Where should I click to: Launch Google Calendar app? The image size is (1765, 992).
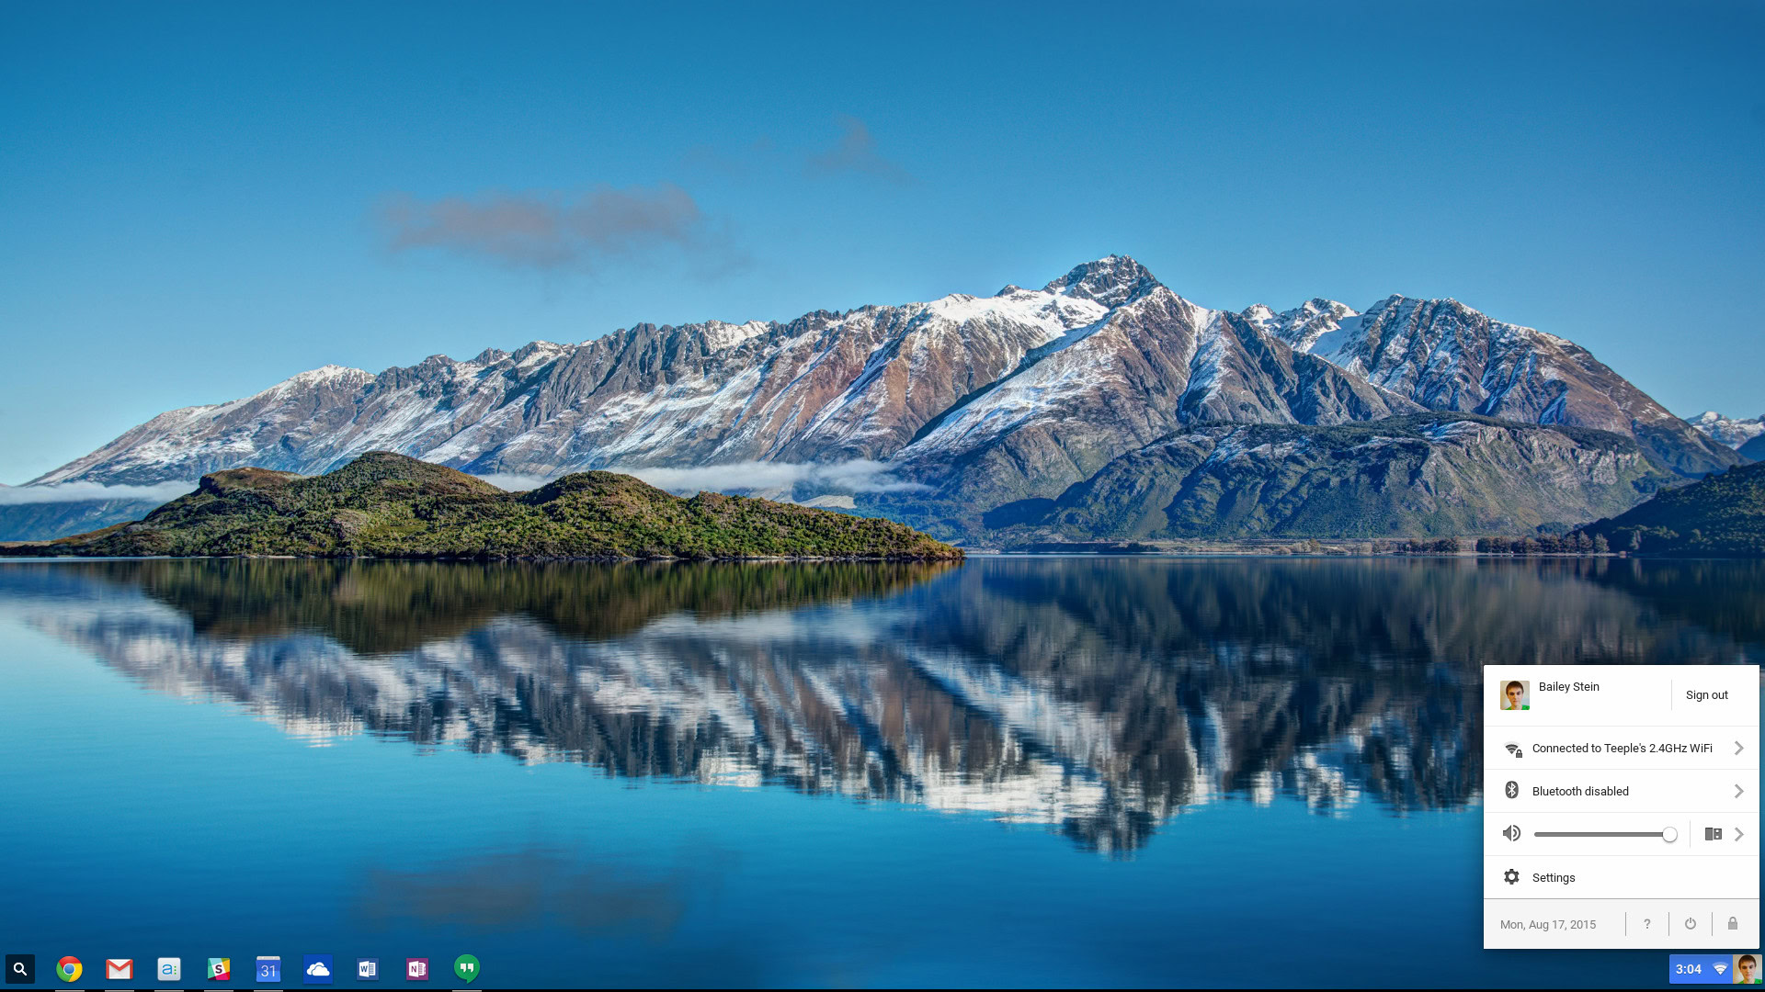[268, 969]
